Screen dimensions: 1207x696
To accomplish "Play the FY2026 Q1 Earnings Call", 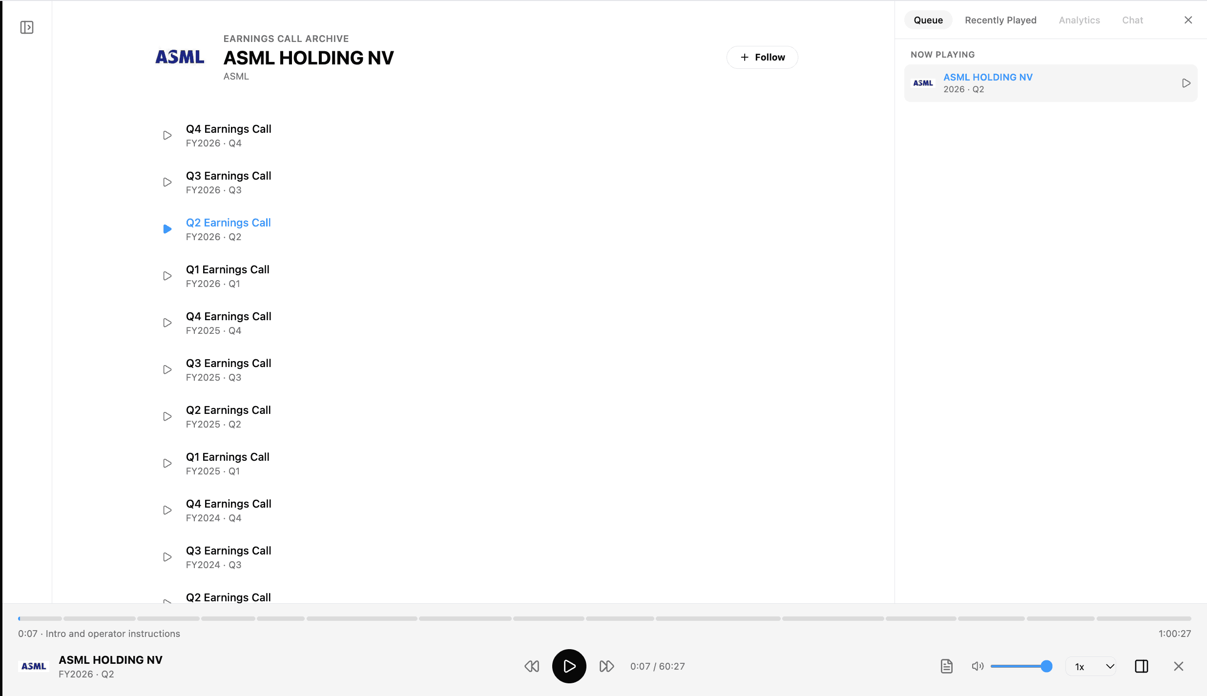I will click(167, 276).
